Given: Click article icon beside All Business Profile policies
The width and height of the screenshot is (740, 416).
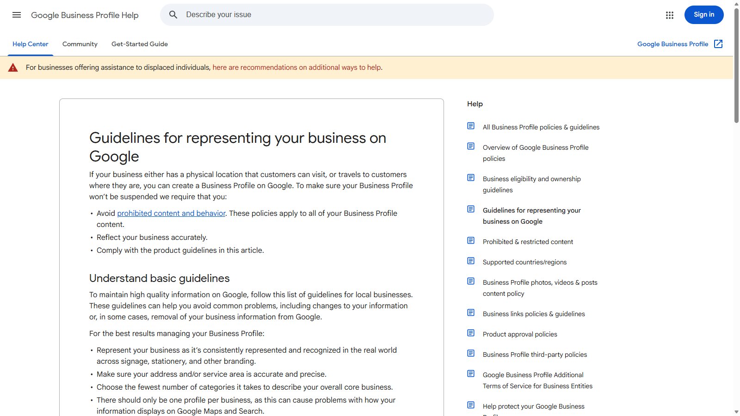Looking at the screenshot, I should pos(471,126).
